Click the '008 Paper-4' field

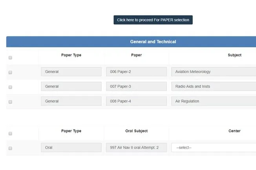[x=136, y=101]
